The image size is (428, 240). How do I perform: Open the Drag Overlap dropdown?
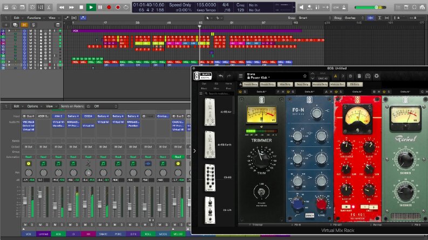coord(354,18)
